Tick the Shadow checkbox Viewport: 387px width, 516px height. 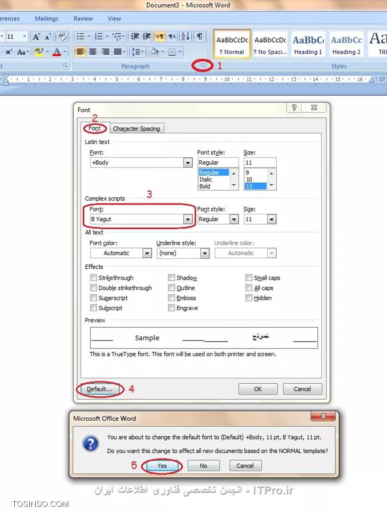click(171, 278)
